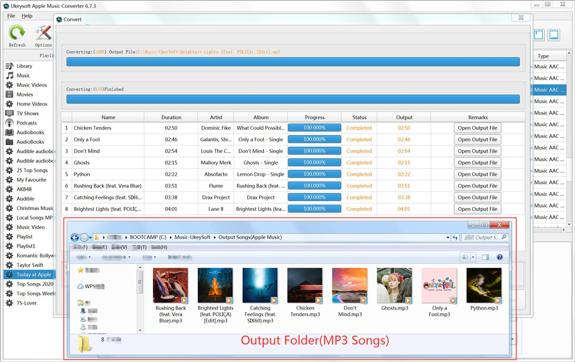Screen dimensions: 575x362
Task: Expand BOOTCAMP (C:) breadcrumb arrow
Action: [x=171, y=237]
